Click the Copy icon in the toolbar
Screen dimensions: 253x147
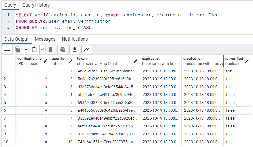pos(18,49)
